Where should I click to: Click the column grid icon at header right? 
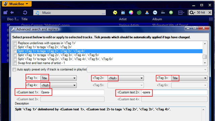click(211, 19)
